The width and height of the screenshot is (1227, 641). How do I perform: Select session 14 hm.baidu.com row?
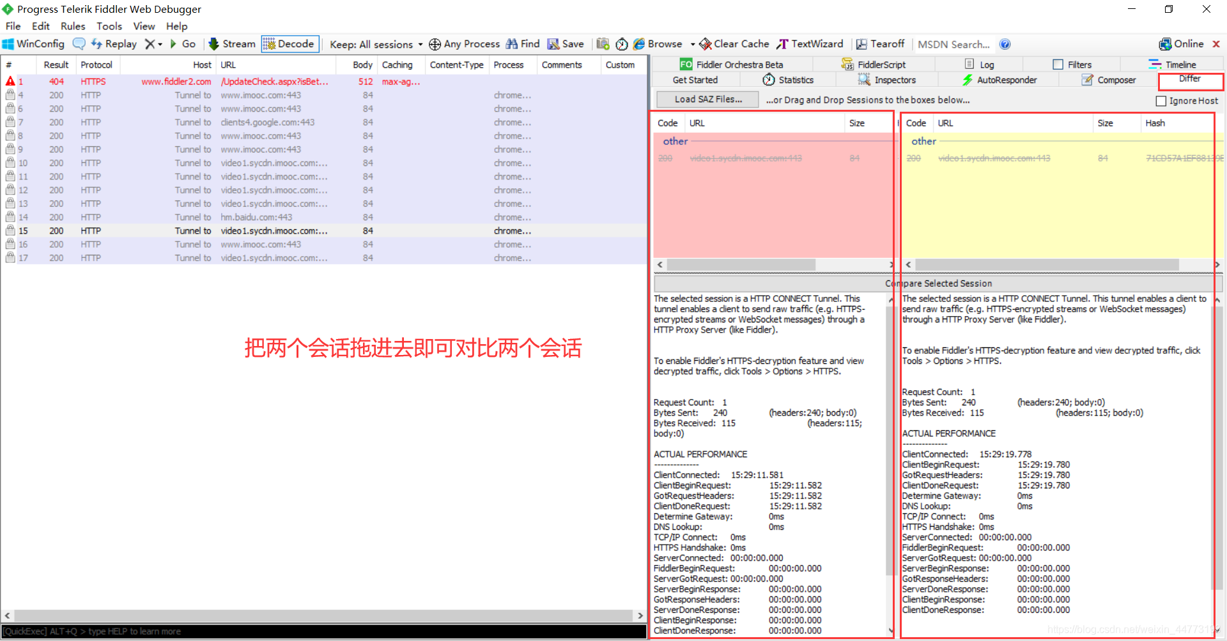(325, 218)
